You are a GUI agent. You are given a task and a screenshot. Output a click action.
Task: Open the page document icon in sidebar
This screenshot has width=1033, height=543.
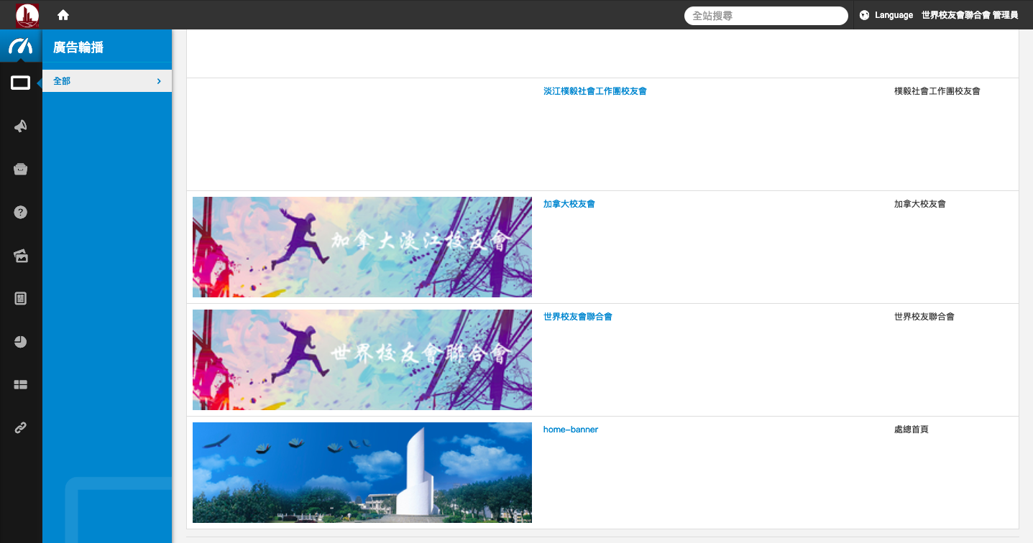pyautogui.click(x=21, y=298)
